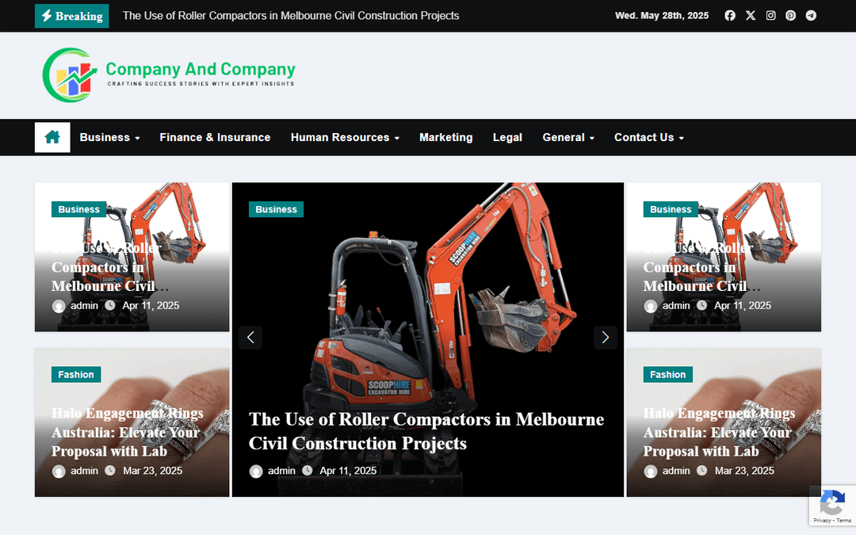Viewport: 856px width, 535px height.
Task: Open bottom-right Halo Engagement Rings article
Action: tap(720, 433)
